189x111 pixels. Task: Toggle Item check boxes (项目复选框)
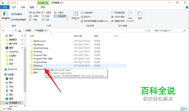click(x=118, y=13)
